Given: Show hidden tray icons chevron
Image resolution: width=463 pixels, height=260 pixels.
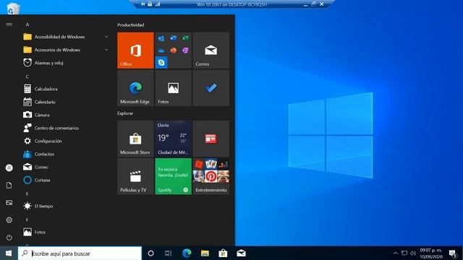Looking at the screenshot, I should 396,253.
